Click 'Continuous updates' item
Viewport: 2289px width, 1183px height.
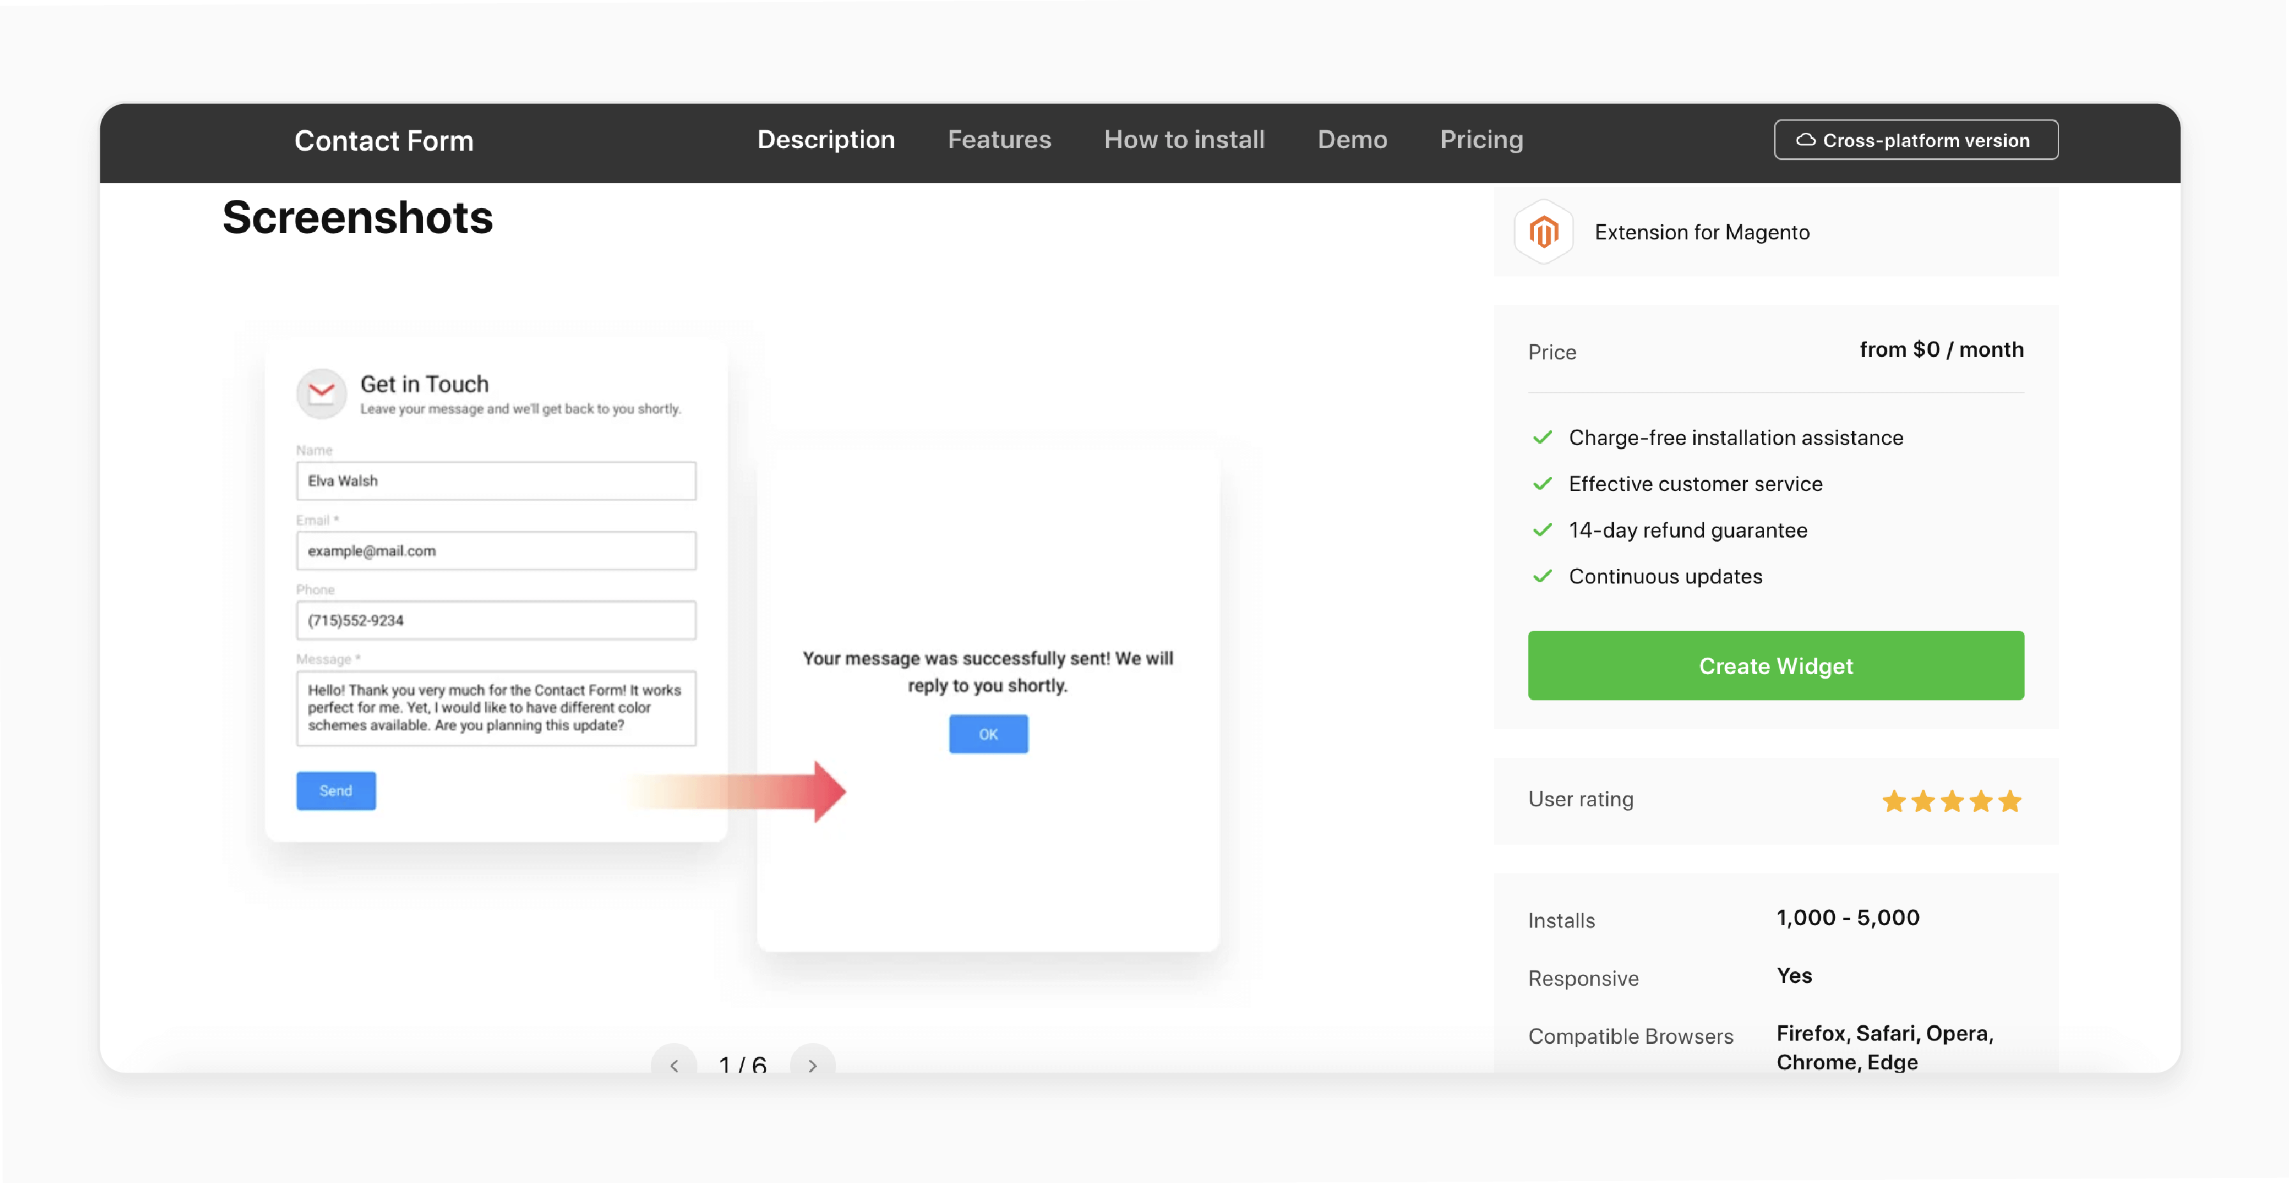pyautogui.click(x=1665, y=576)
